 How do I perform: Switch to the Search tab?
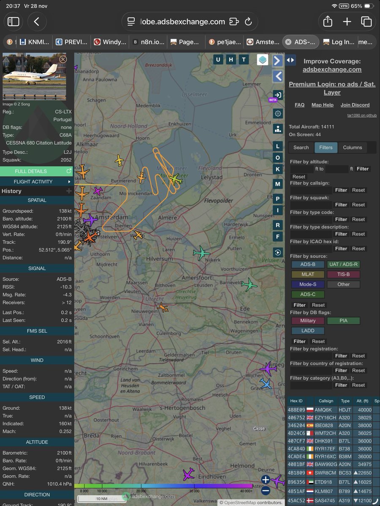(x=301, y=148)
